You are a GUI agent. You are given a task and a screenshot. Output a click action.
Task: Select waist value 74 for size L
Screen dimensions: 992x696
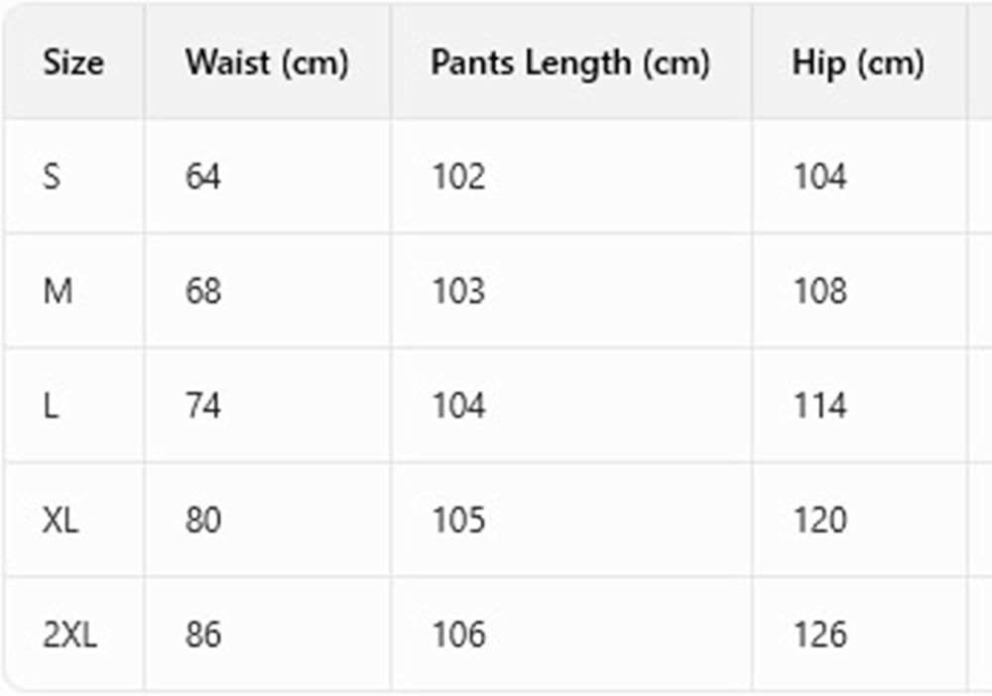coord(203,406)
